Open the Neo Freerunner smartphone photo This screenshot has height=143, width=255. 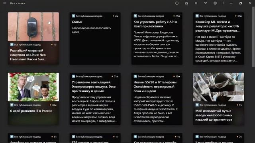[33, 27]
